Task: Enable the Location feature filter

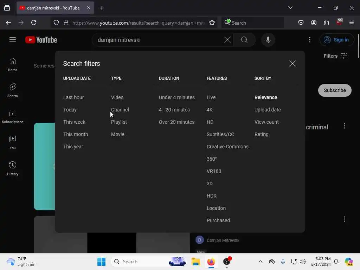Action: click(216, 208)
